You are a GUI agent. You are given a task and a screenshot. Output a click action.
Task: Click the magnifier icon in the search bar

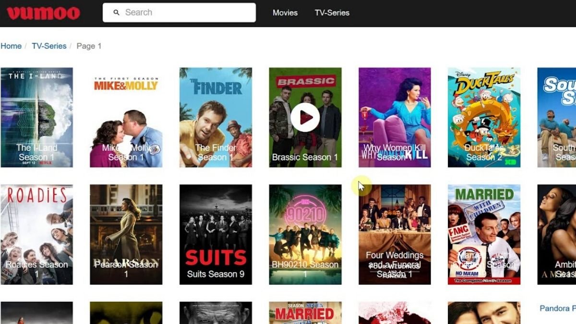coord(116,12)
